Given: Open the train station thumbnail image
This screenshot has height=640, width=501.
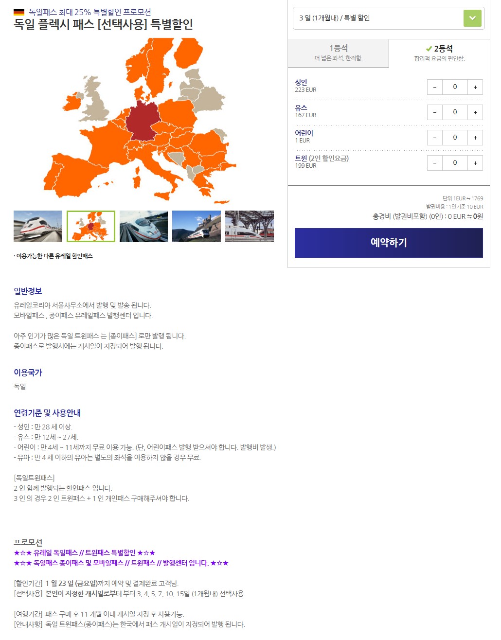Looking at the screenshot, I should [250, 226].
